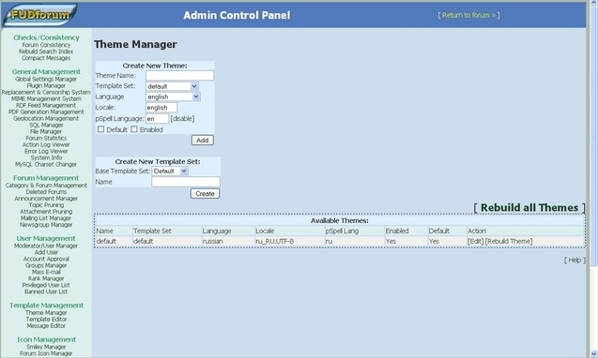This screenshot has width=598, height=358.
Task: Click Rebuild Theme for default theme
Action: pyautogui.click(x=509, y=242)
